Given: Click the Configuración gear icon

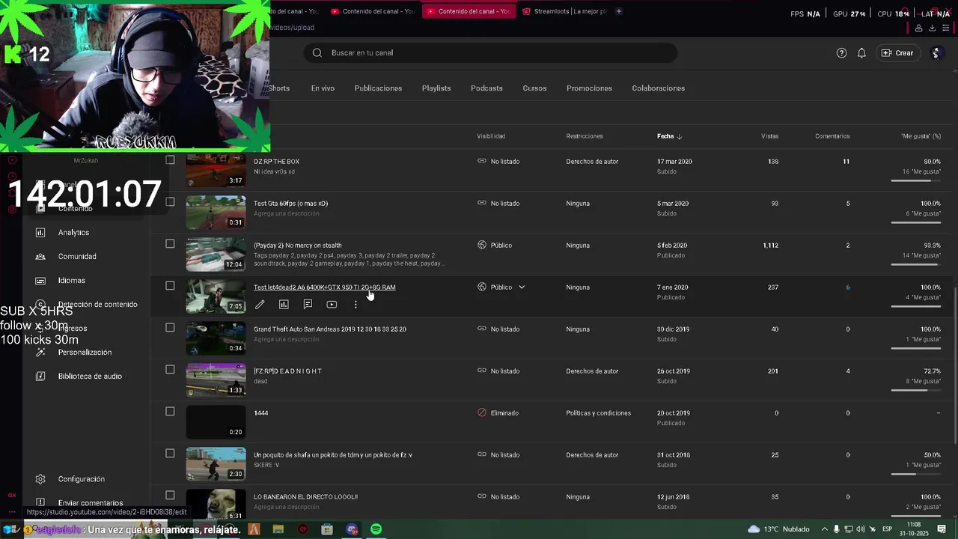Looking at the screenshot, I should [x=40, y=479].
